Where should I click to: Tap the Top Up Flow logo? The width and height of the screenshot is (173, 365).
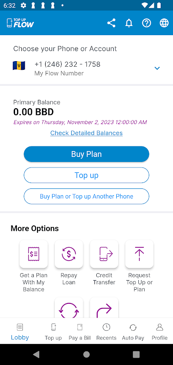pyautogui.click(x=20, y=23)
